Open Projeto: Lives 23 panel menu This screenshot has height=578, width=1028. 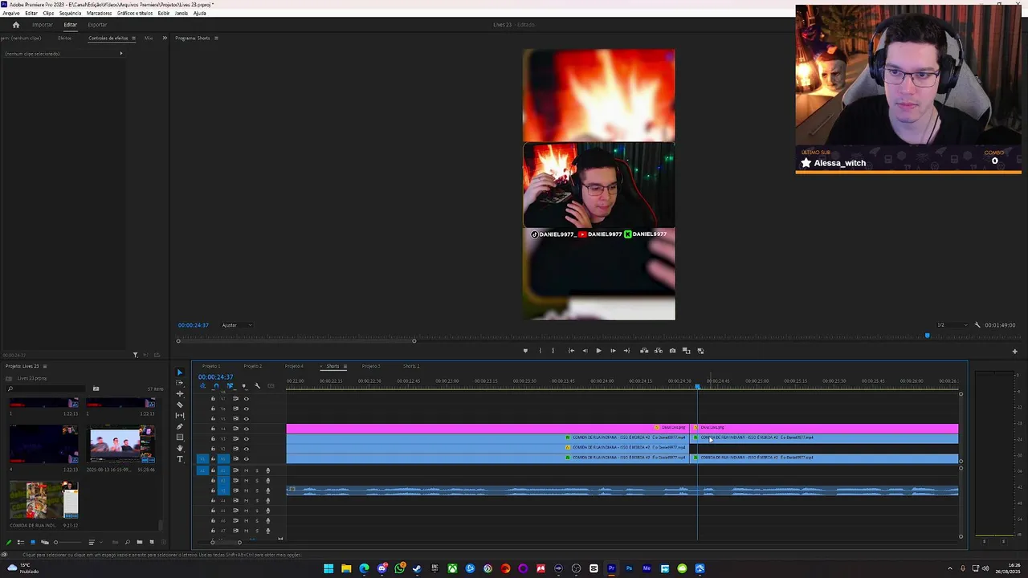pos(44,366)
